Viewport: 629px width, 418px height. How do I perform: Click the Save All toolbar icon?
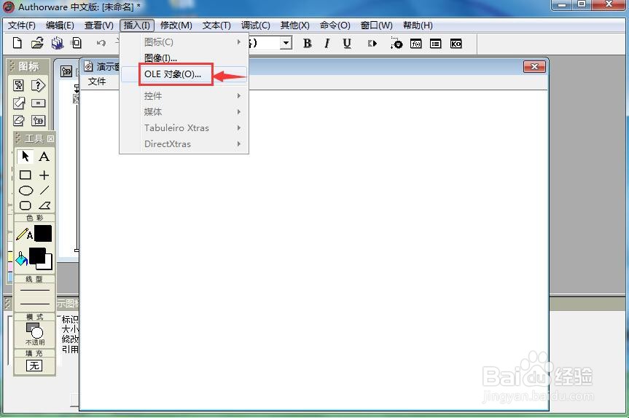[58, 43]
